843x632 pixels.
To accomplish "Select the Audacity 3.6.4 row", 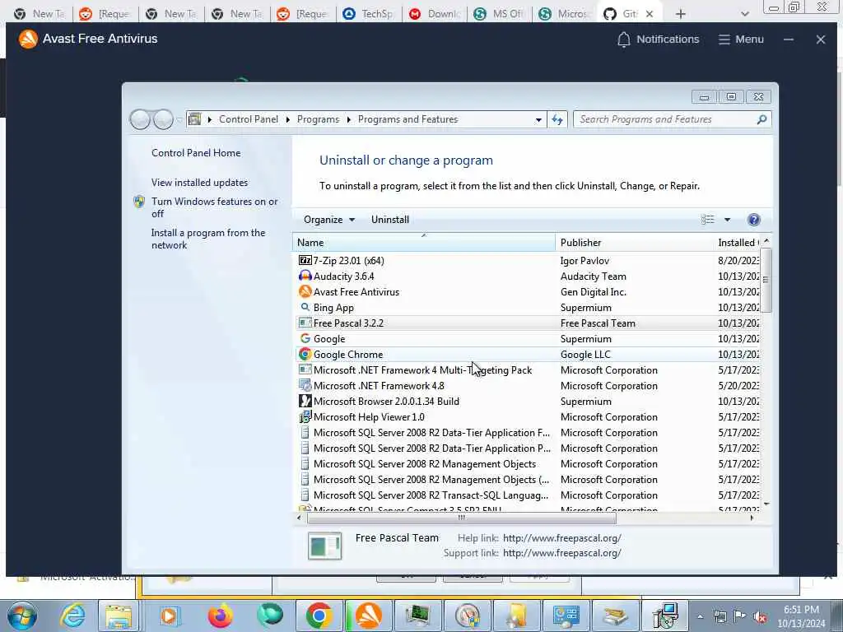I will click(x=527, y=276).
